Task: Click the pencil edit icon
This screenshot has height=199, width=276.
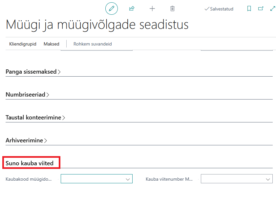Action: click(112, 9)
